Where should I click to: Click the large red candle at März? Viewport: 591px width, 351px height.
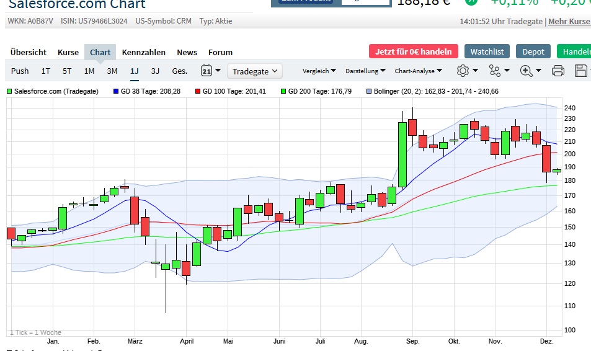pos(134,210)
